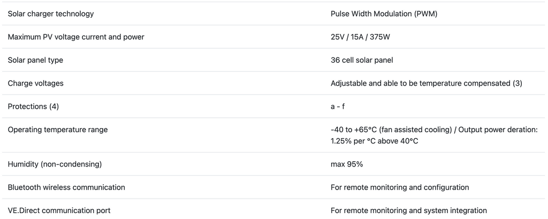This screenshot has height=219, width=548.
Task: Select the "36 cell solar panel" text
Action: [x=362, y=60]
